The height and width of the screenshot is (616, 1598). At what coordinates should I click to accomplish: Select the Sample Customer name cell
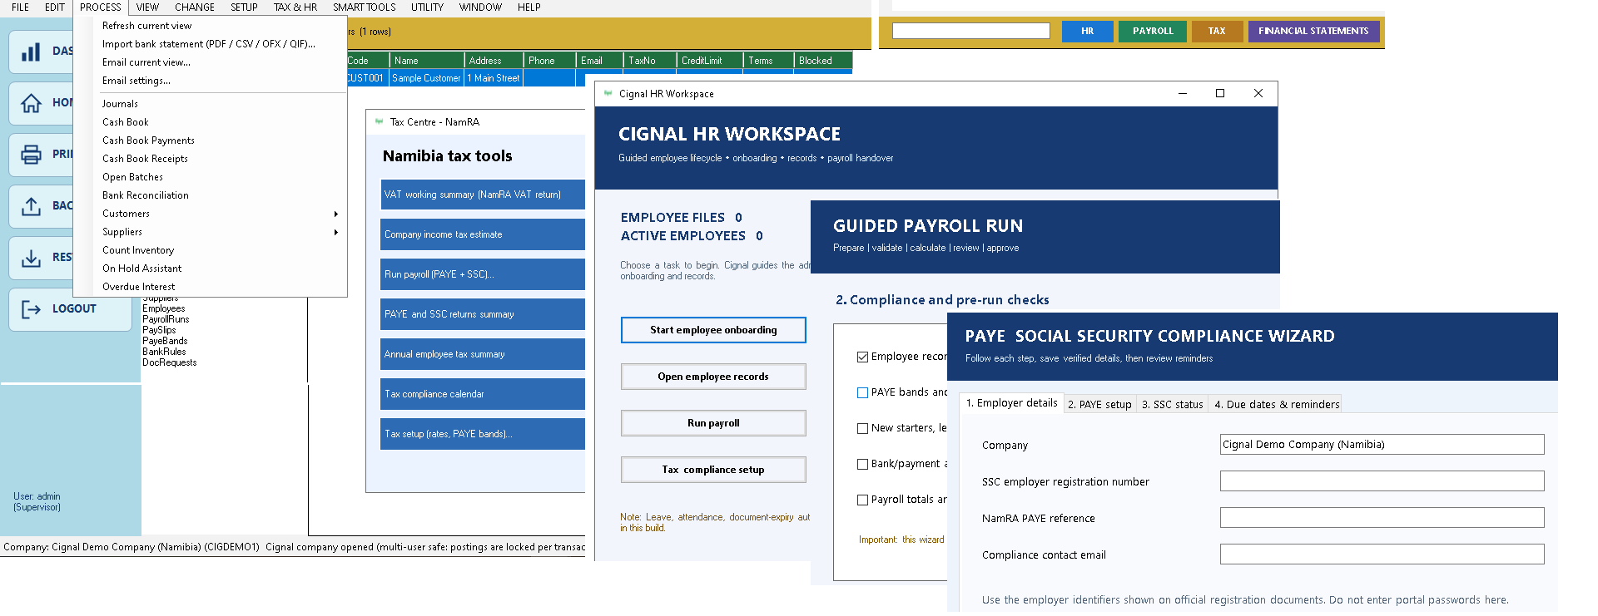(426, 78)
